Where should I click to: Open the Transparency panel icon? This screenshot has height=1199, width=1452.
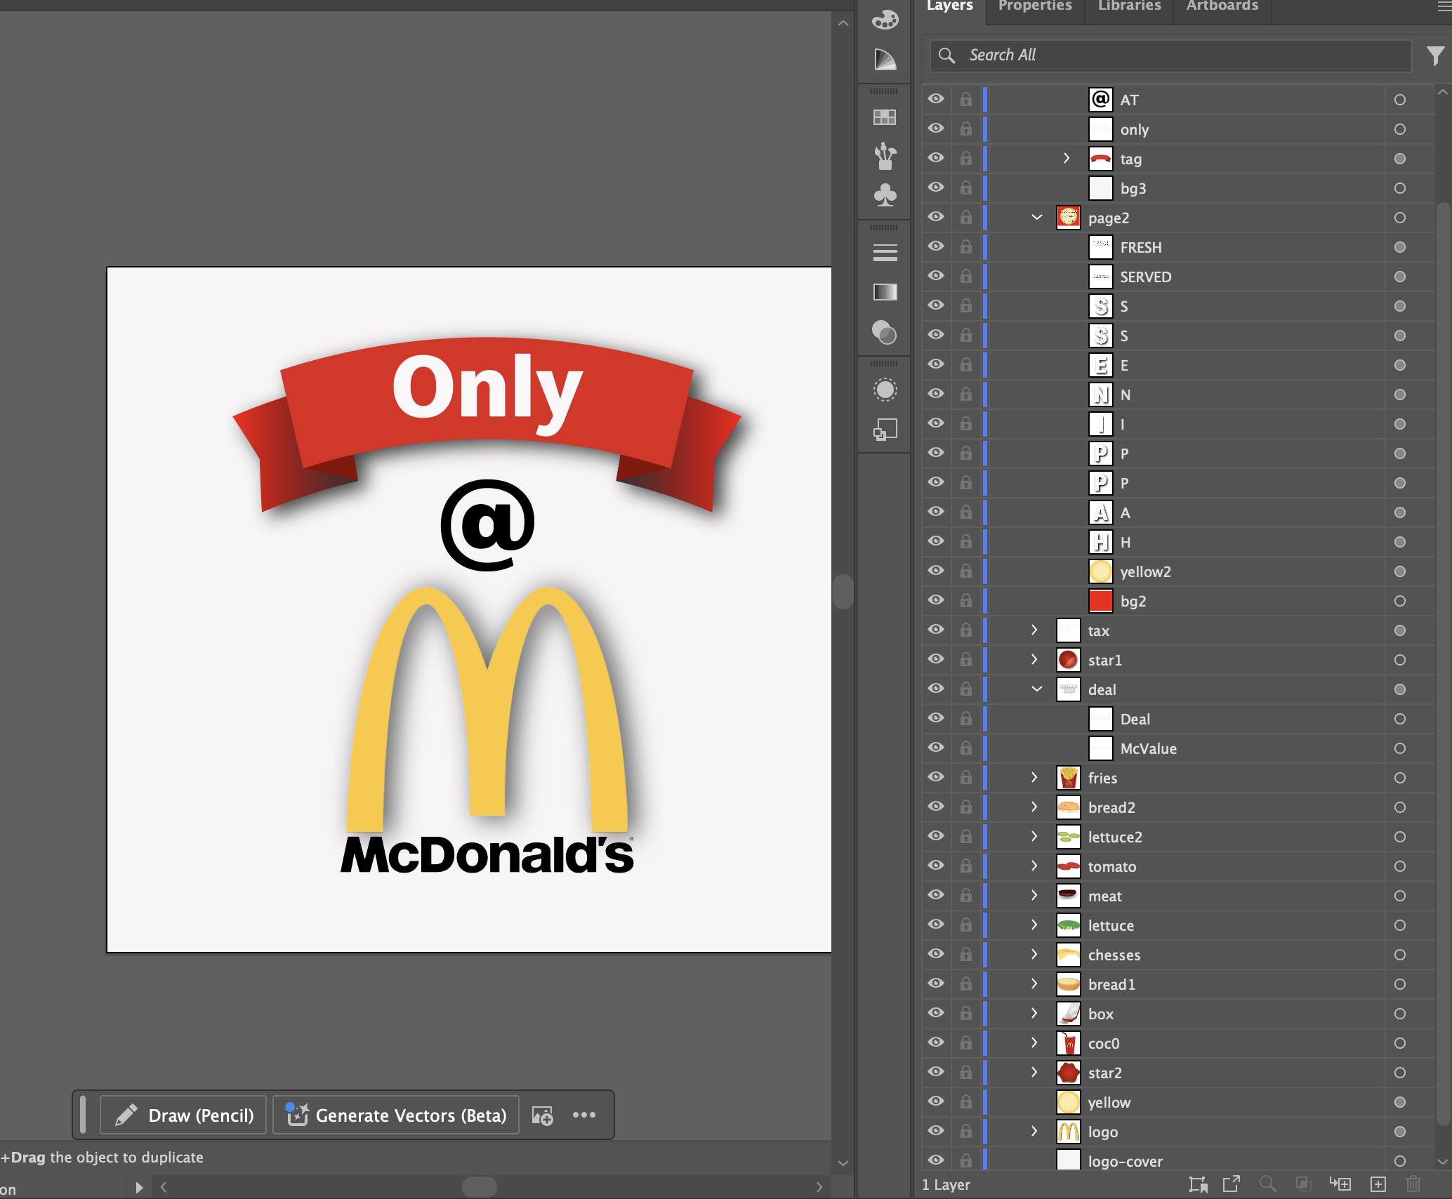coord(885,332)
